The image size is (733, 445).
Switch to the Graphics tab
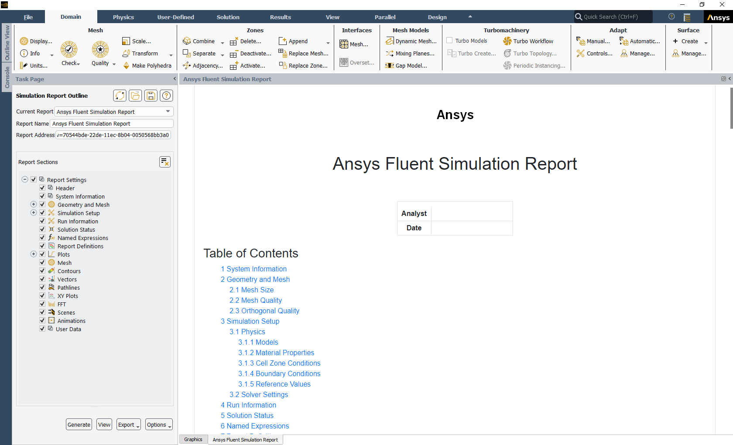(193, 439)
